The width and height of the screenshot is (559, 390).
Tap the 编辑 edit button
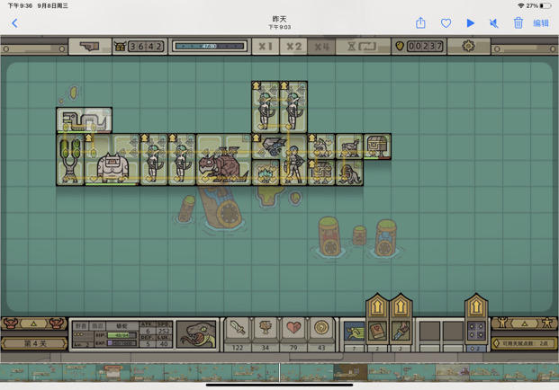[541, 23]
